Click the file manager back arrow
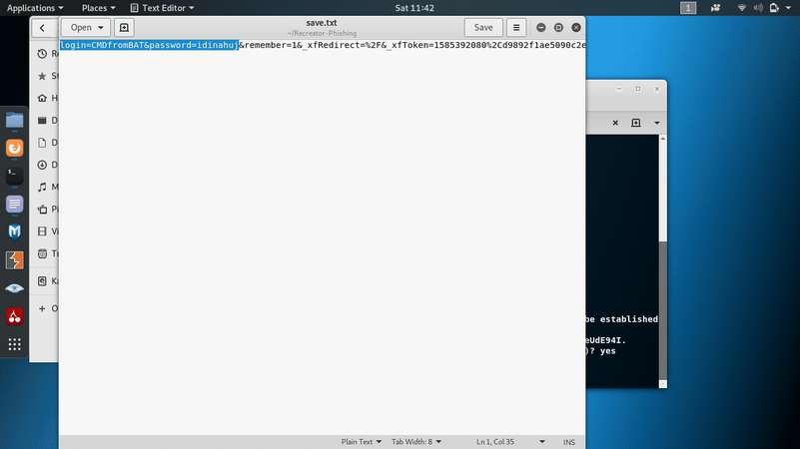 tap(42, 28)
